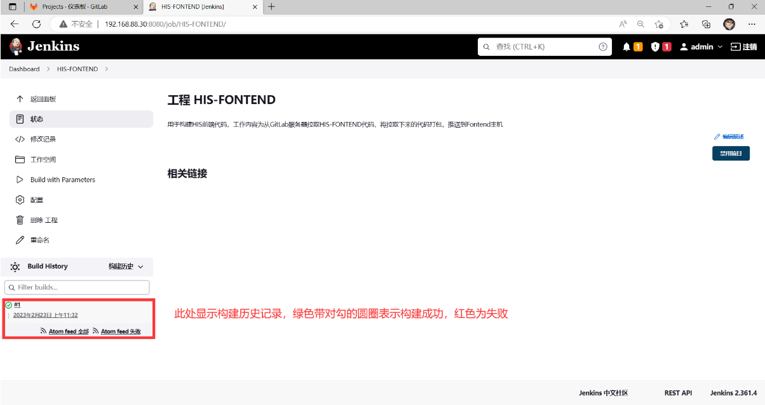Expand the admin user dropdown chevron
The width and height of the screenshot is (765, 405).
coord(720,47)
